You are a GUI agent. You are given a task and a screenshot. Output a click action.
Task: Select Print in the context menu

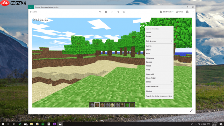pyautogui.click(x=159, y=53)
